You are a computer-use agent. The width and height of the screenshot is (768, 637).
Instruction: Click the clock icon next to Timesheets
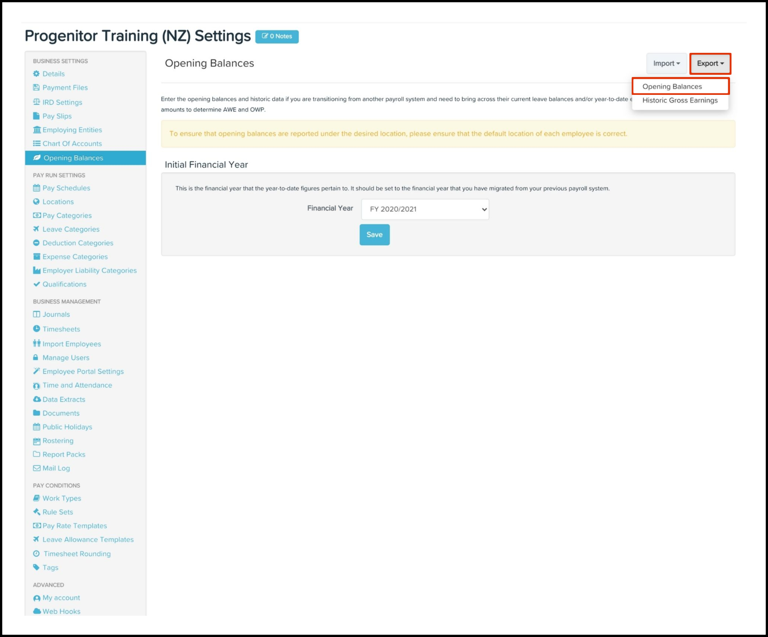36,329
